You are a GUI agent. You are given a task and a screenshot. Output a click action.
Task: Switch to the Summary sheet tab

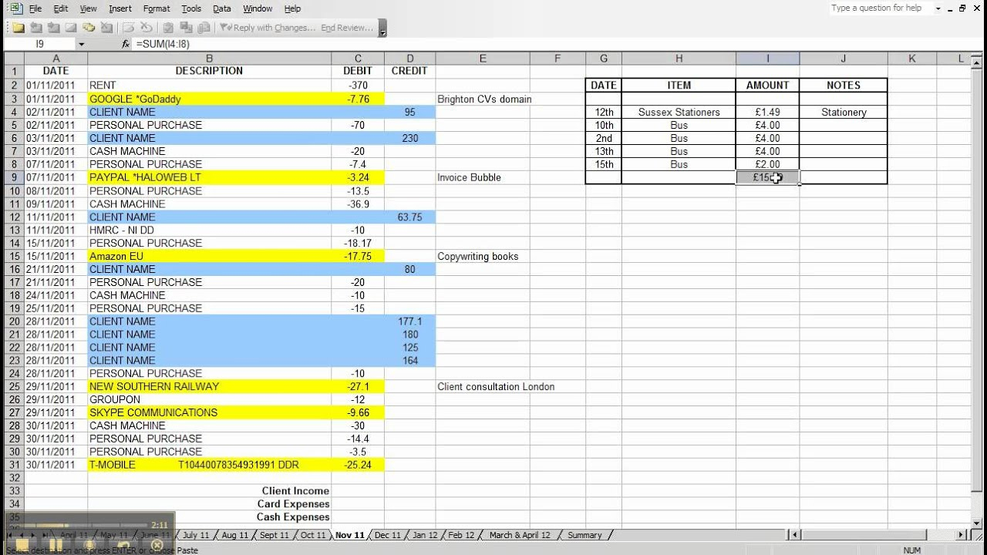[x=584, y=534]
